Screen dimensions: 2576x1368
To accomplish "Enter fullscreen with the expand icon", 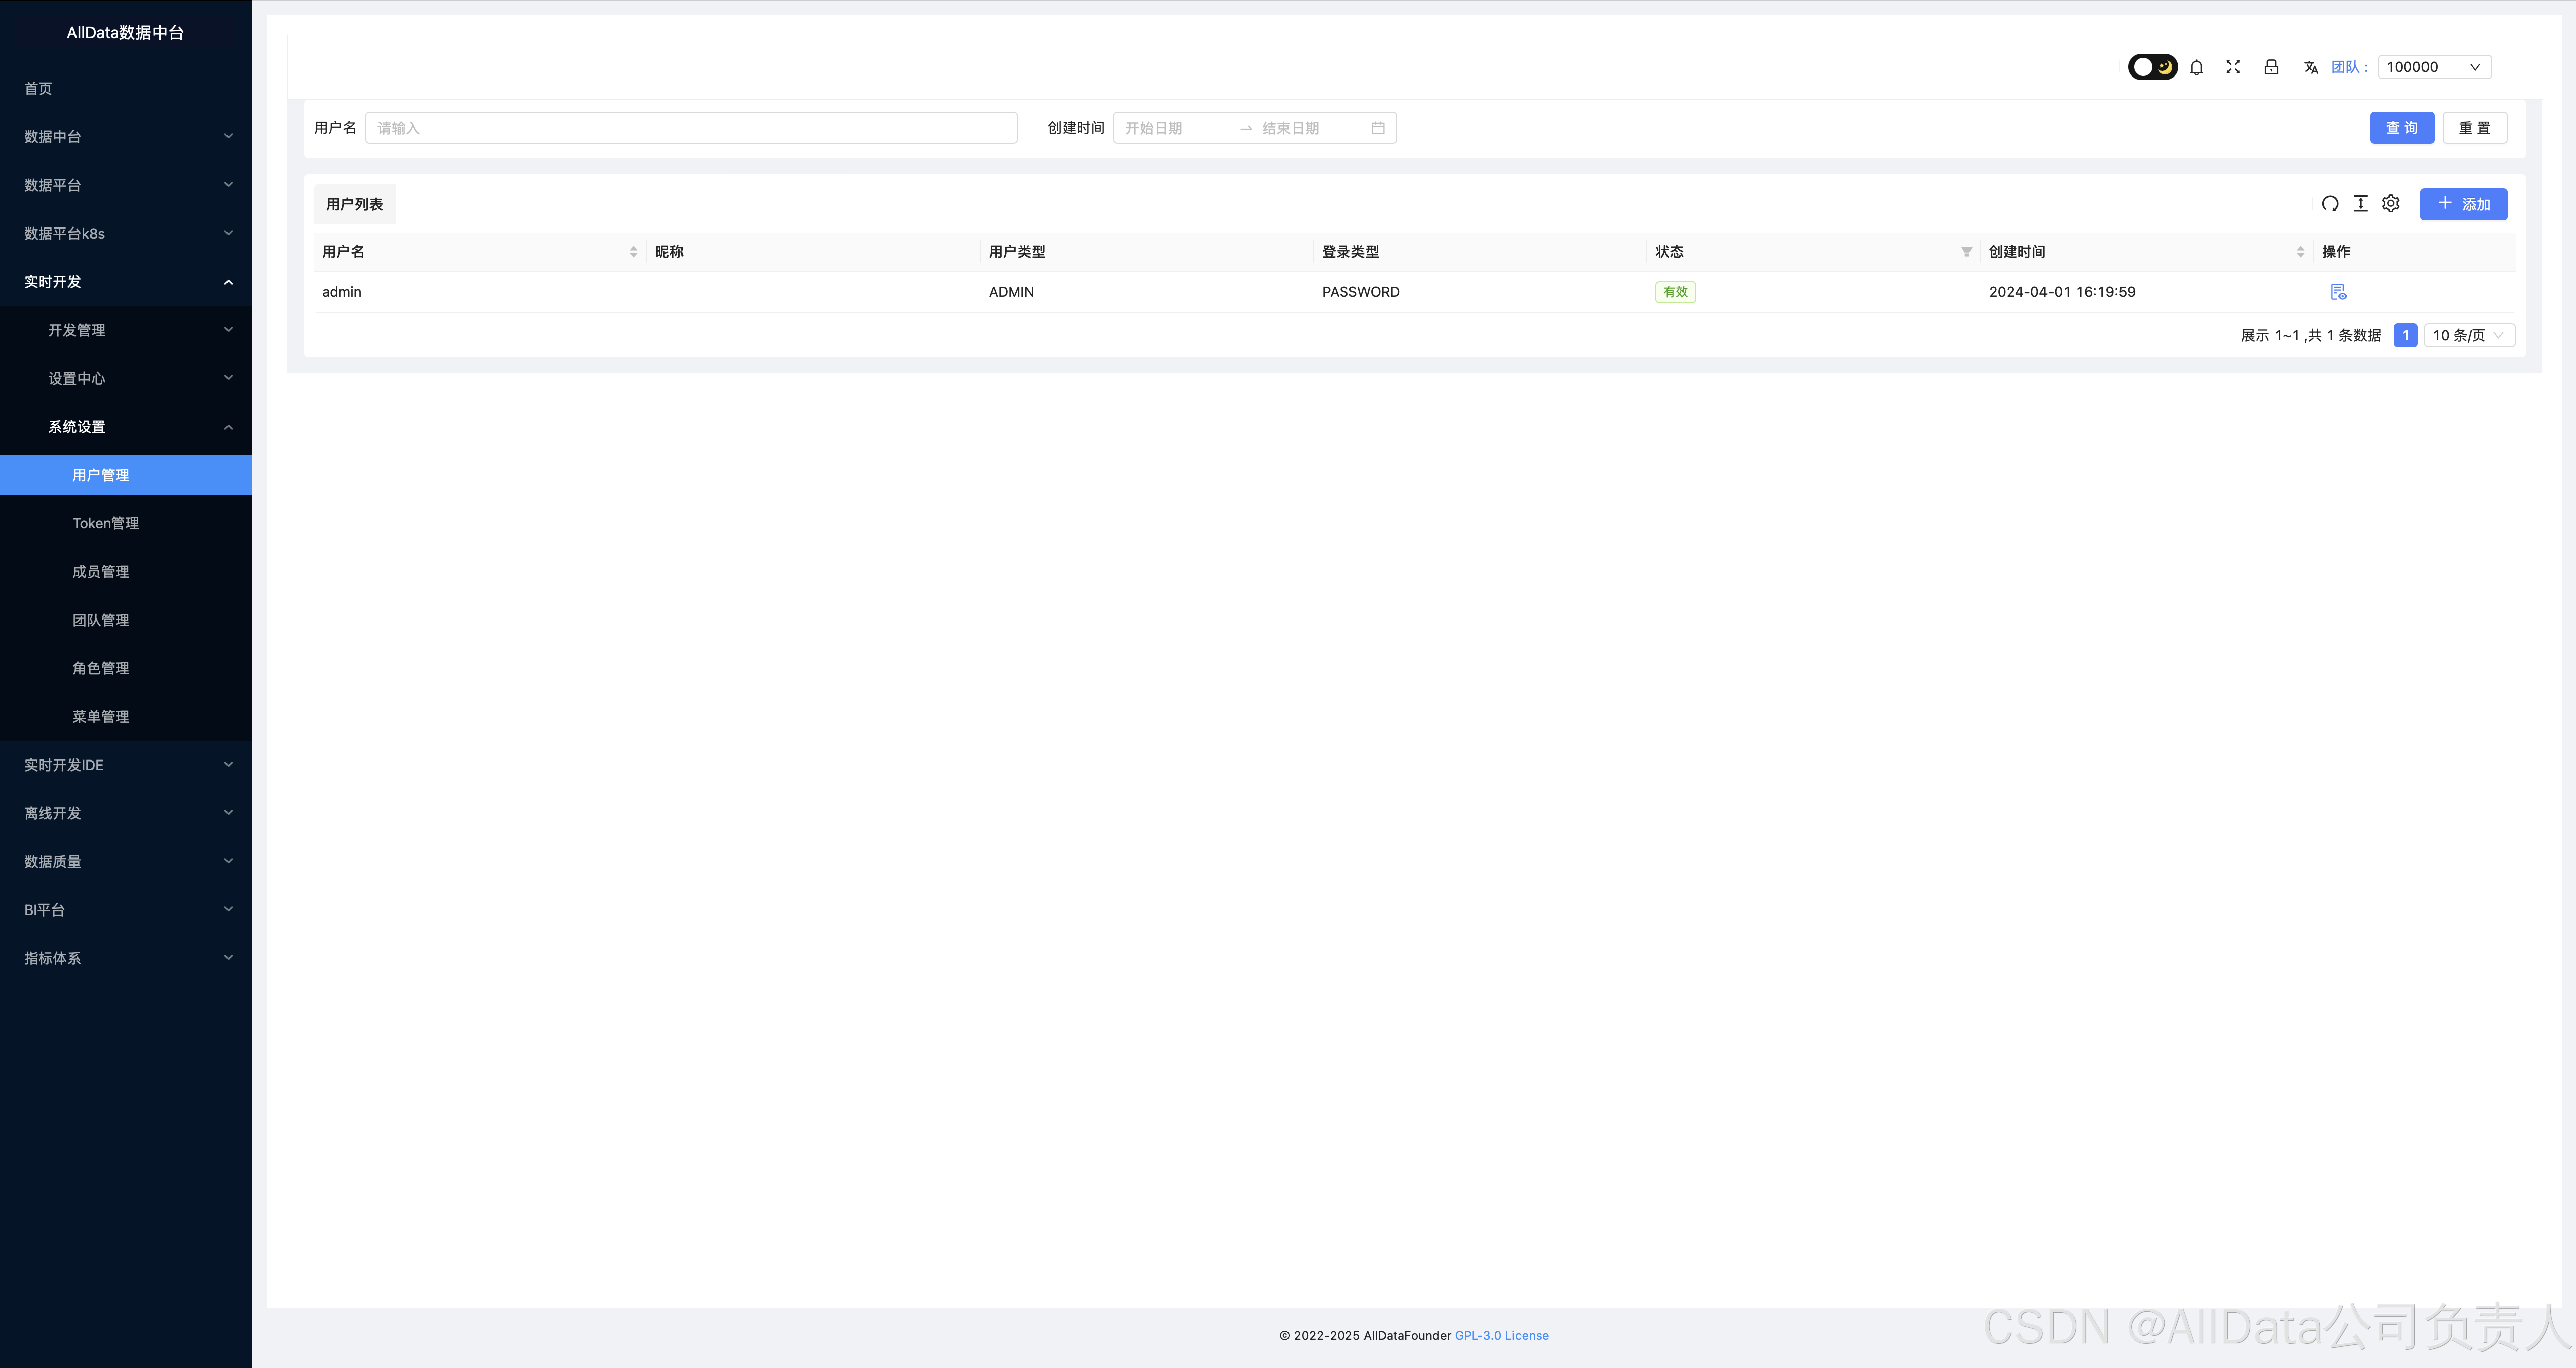I will point(2233,67).
